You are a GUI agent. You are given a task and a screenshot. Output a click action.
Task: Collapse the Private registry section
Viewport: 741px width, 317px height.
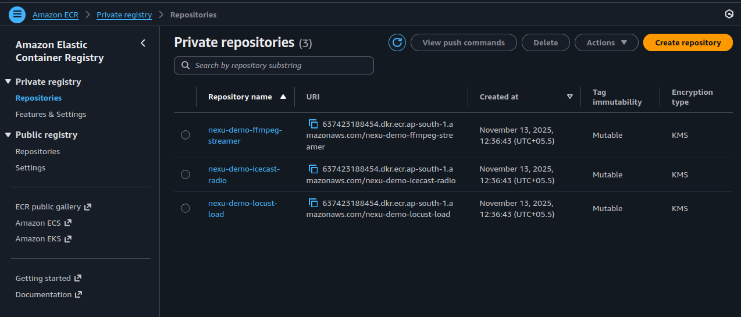[8, 82]
